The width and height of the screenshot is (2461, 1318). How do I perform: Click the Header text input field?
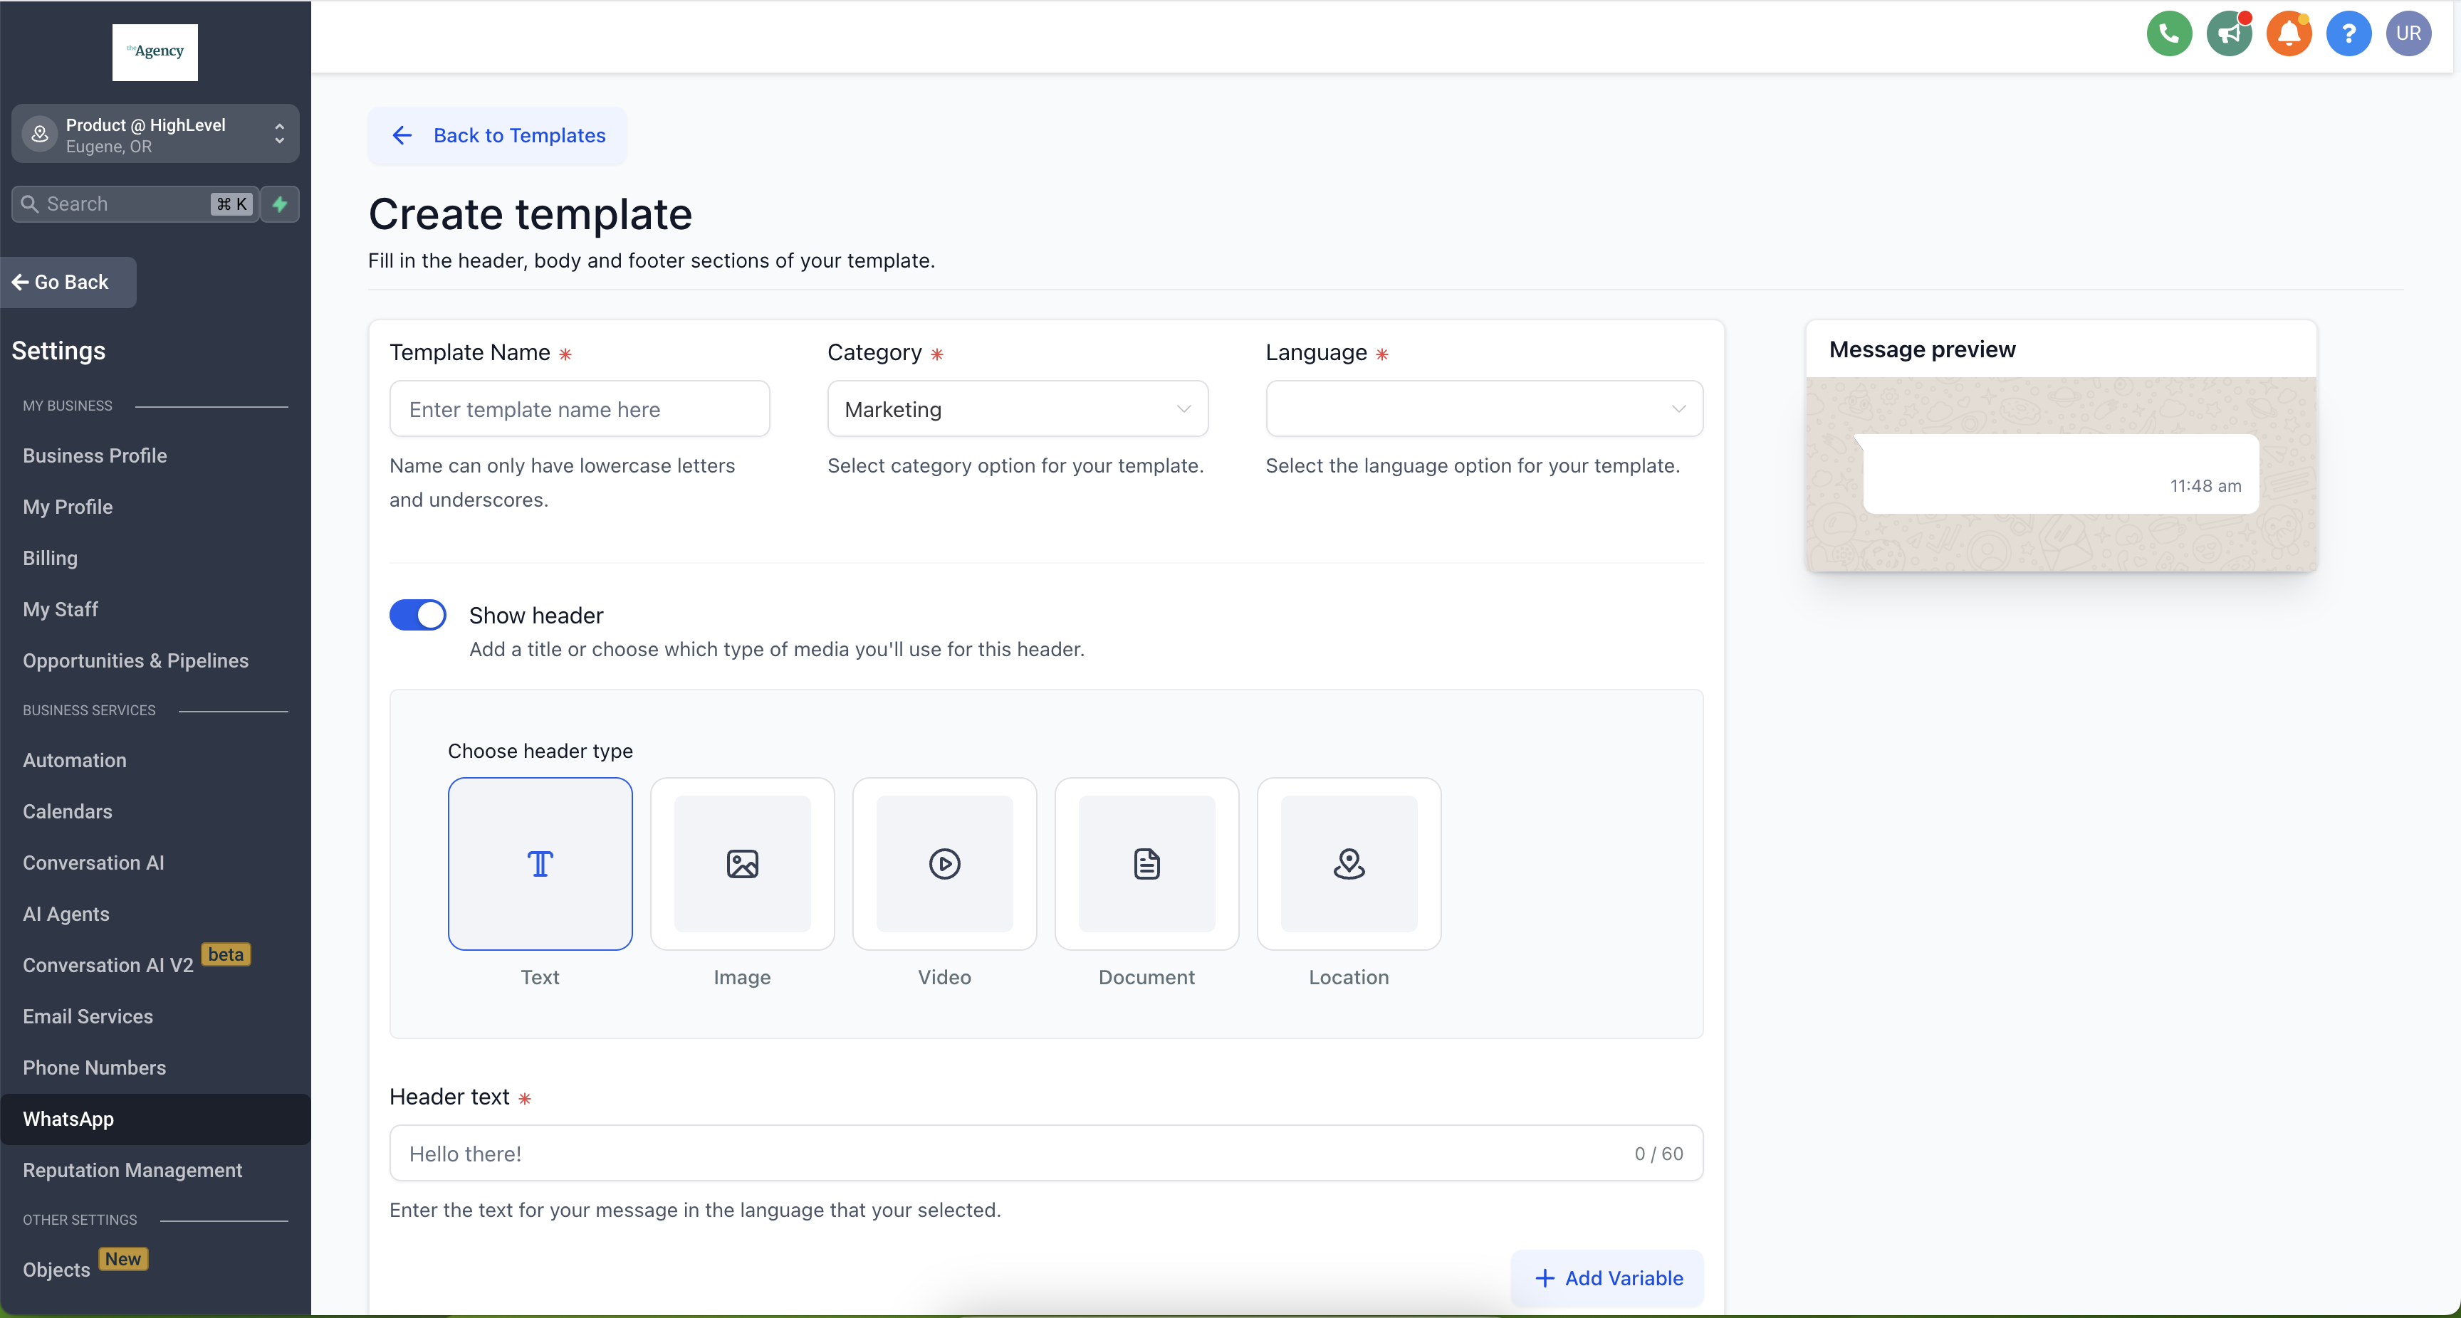tap(1013, 1153)
